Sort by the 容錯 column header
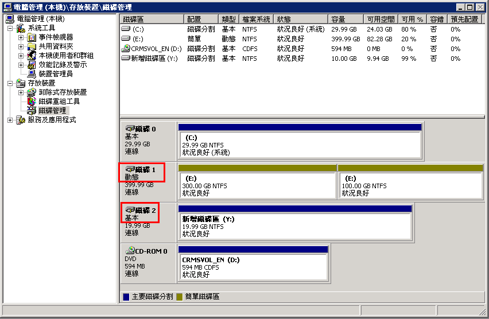The image size is (489, 319). pos(437,20)
